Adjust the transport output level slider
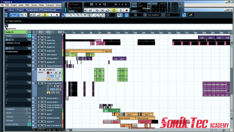The height and width of the screenshot is (132, 234). click(x=180, y=7)
